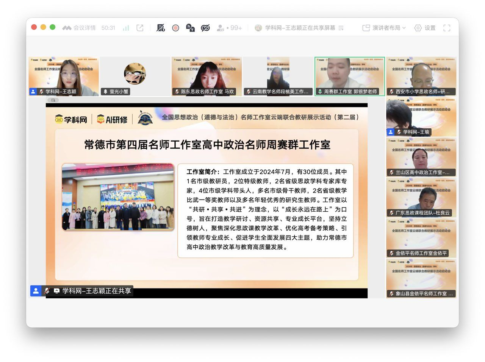Select the 象山县金依平名师工作室 tile
Screen dimensions: 485x362
[421, 279]
